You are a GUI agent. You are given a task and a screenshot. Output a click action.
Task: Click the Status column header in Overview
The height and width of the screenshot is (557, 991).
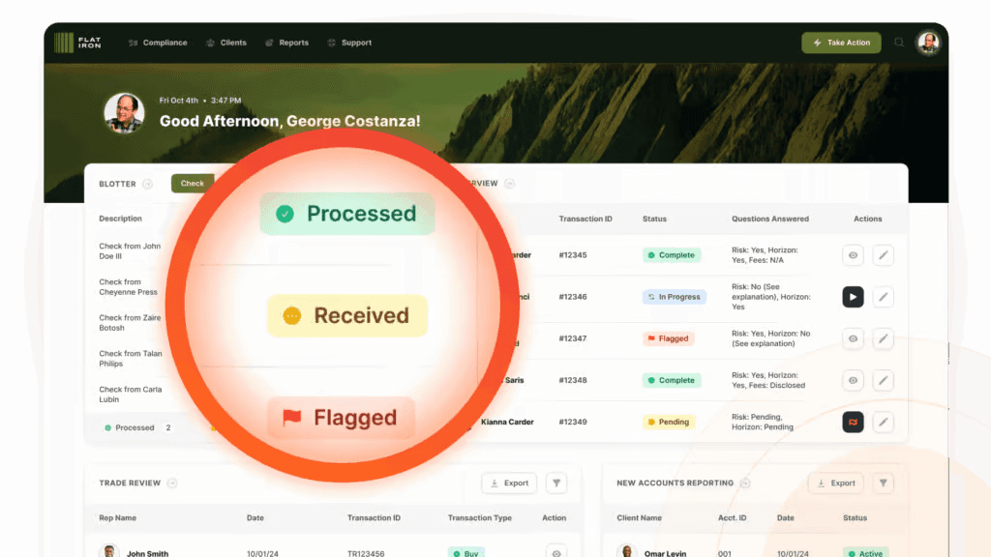[x=654, y=219]
